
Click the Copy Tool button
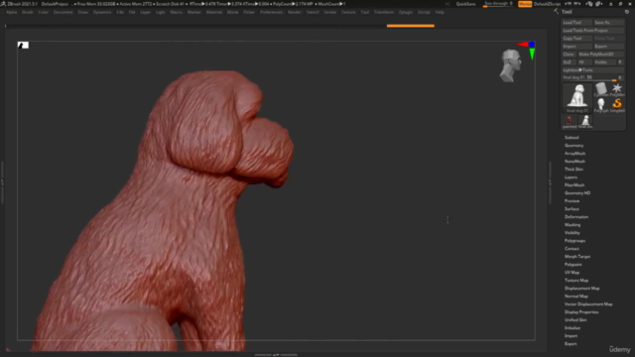[577, 38]
